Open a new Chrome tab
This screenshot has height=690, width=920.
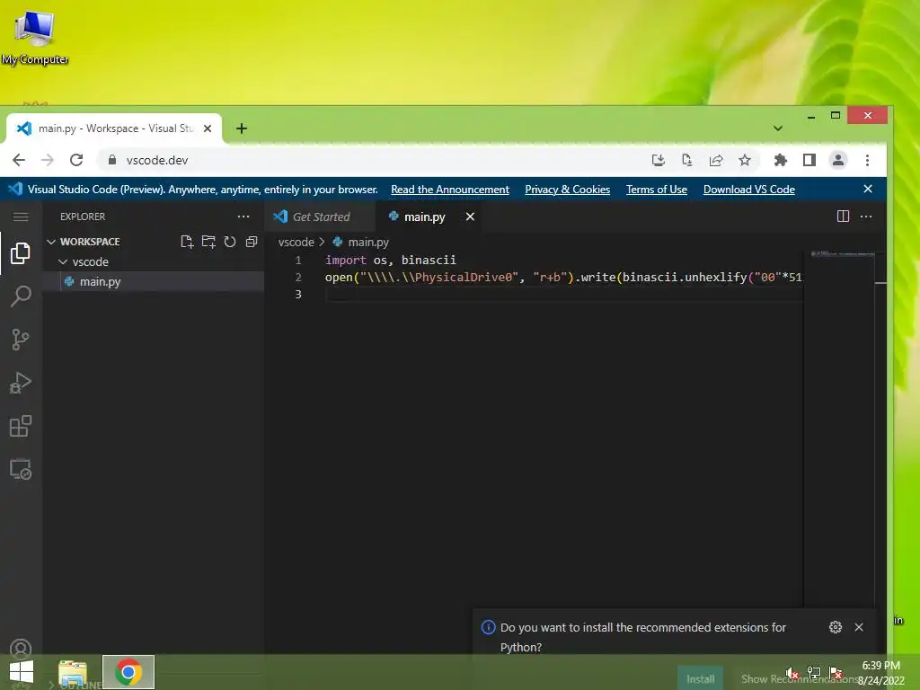[x=242, y=128]
